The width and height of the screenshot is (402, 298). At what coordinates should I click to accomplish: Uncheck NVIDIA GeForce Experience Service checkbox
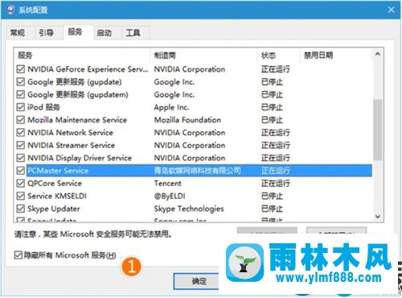click(21, 69)
